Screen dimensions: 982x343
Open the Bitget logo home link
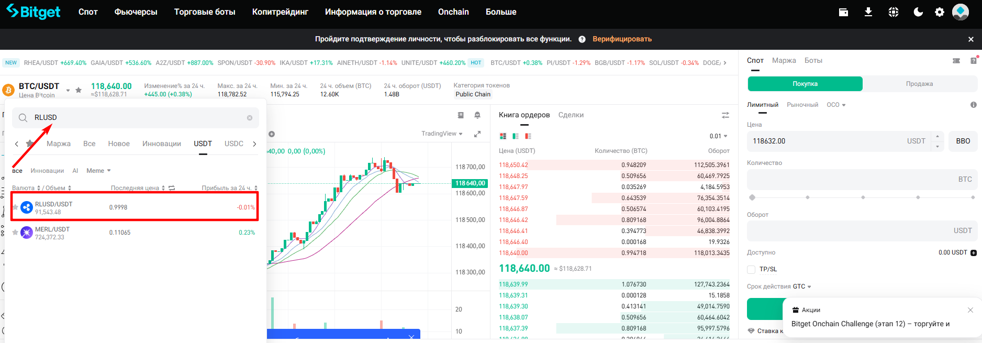[x=34, y=12]
